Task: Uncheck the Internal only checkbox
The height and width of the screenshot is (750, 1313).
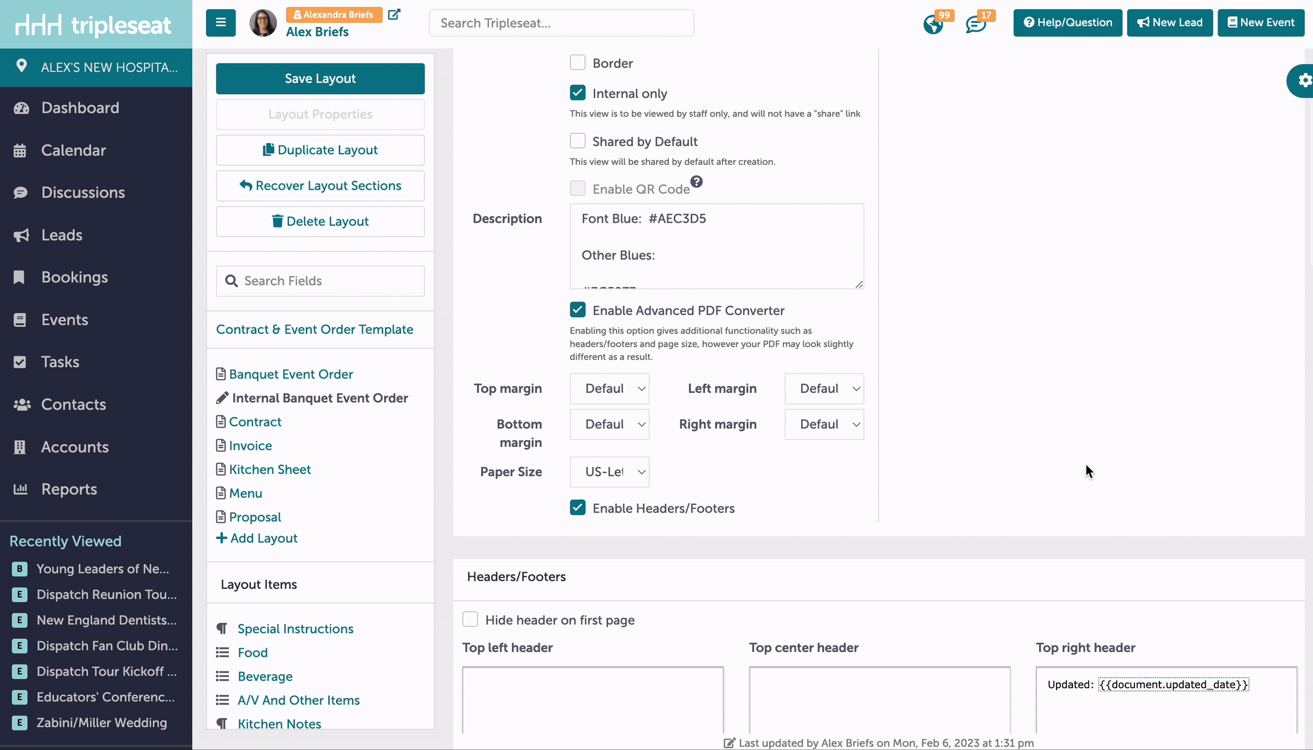Action: coord(578,93)
